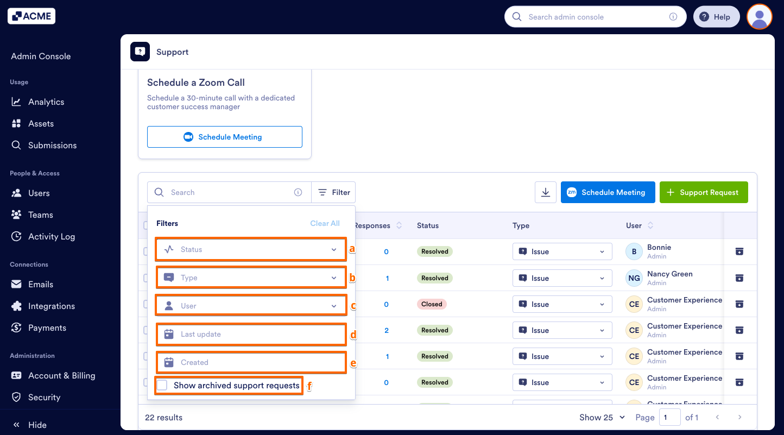Go to next page arrow
This screenshot has width=784, height=435.
point(739,417)
